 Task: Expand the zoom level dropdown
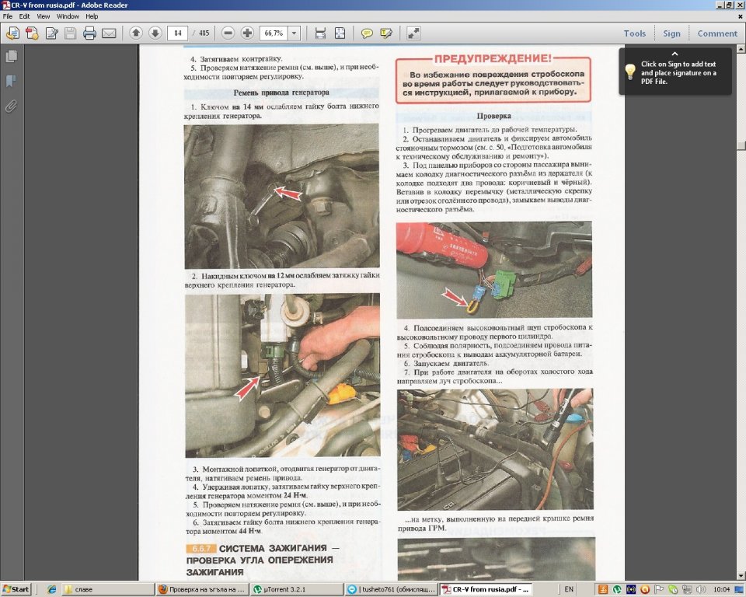click(x=294, y=33)
